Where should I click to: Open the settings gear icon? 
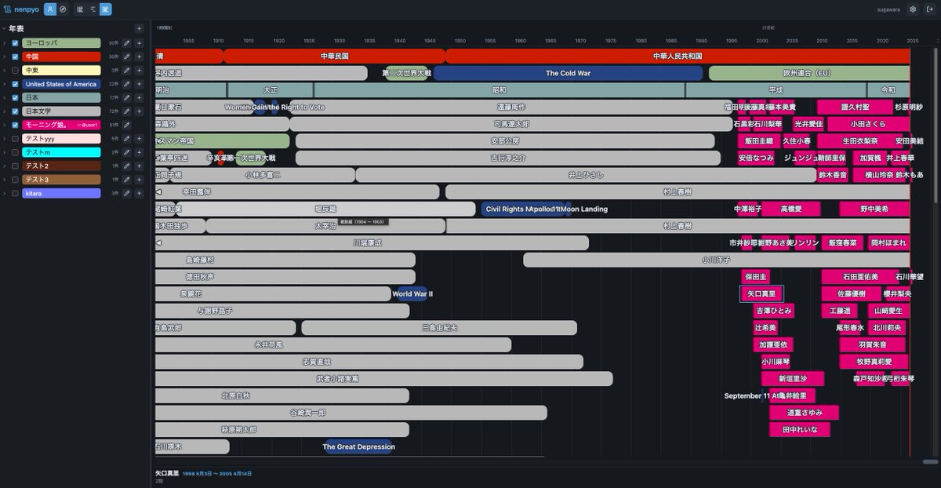(913, 9)
